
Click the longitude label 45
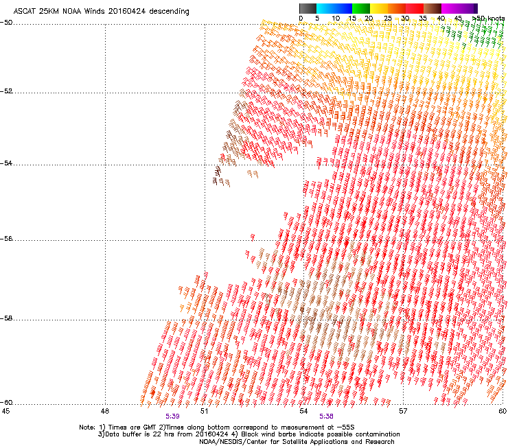click(5, 411)
